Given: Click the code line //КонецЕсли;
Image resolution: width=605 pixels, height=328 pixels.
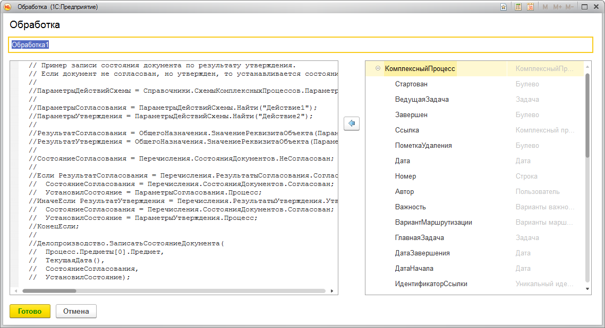Looking at the screenshot, I should pyautogui.click(x=54, y=226).
